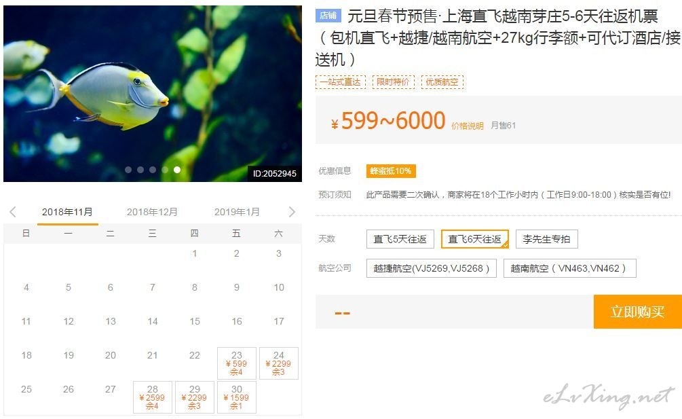Select 越南航空 (VN463,VN462) airline

[570, 268]
